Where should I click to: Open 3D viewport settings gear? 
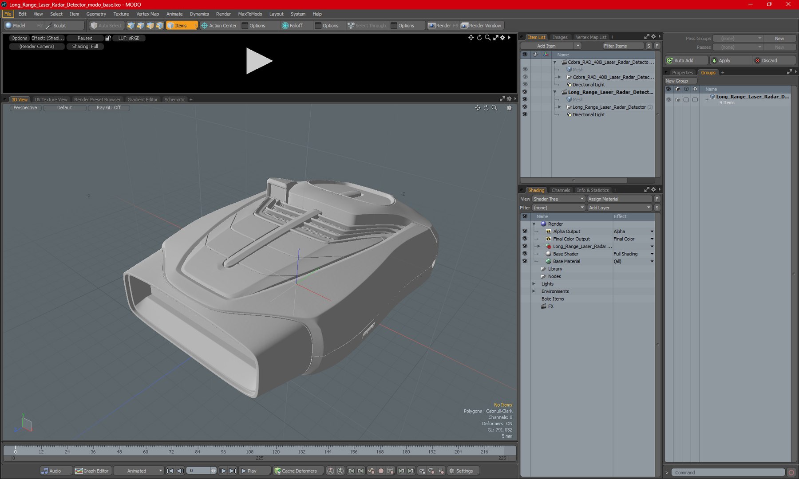pyautogui.click(x=509, y=108)
